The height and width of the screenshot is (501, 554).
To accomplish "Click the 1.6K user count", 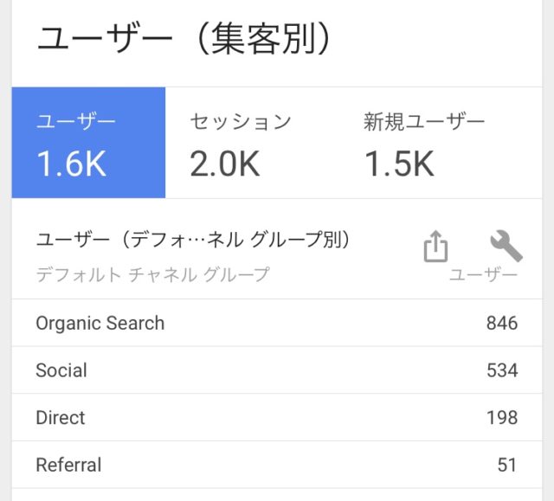I will click(x=72, y=164).
